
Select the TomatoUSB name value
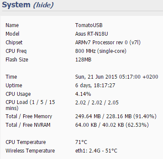coord(89,25)
